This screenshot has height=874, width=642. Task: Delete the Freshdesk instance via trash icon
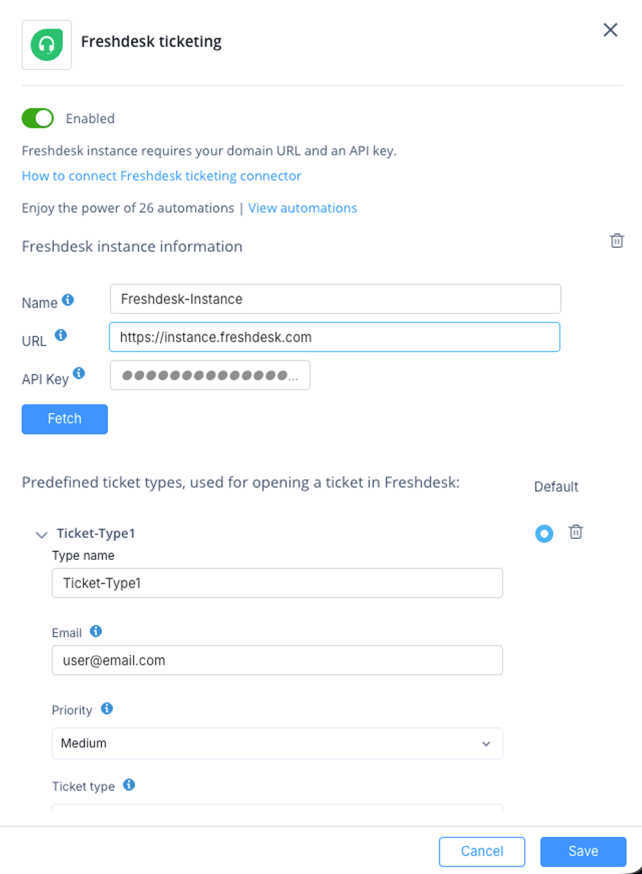click(616, 241)
